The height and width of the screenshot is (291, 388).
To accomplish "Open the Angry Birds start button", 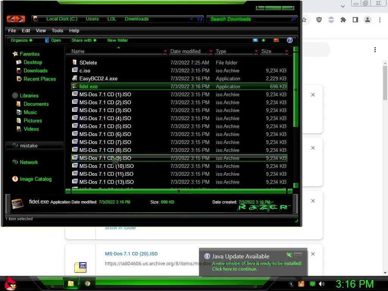I will tap(11, 283).
